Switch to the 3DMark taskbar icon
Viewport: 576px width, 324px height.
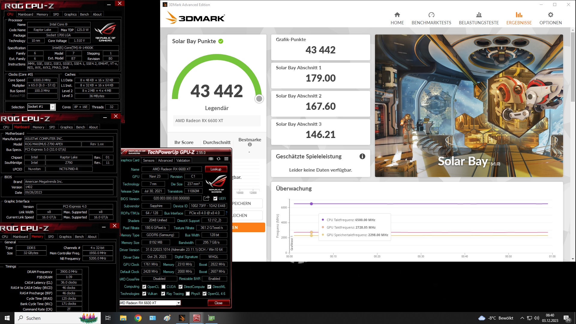pyautogui.click(x=182, y=318)
